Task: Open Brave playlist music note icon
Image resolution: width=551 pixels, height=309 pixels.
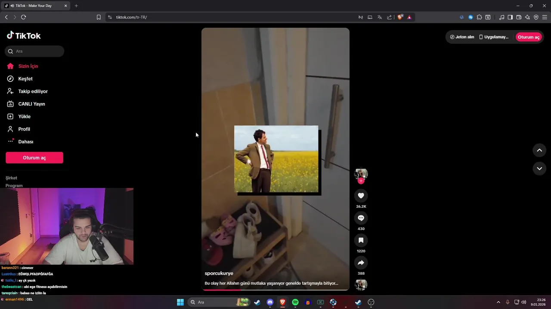Action: tap(501, 17)
